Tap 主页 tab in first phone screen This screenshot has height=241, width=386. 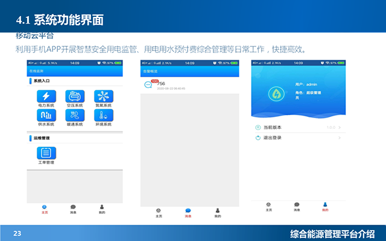45,209
